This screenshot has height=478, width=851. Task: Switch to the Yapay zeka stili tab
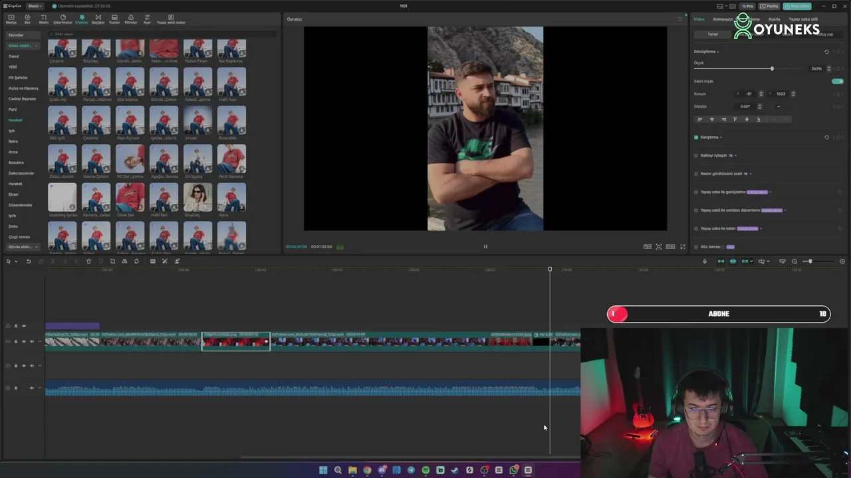tap(803, 19)
